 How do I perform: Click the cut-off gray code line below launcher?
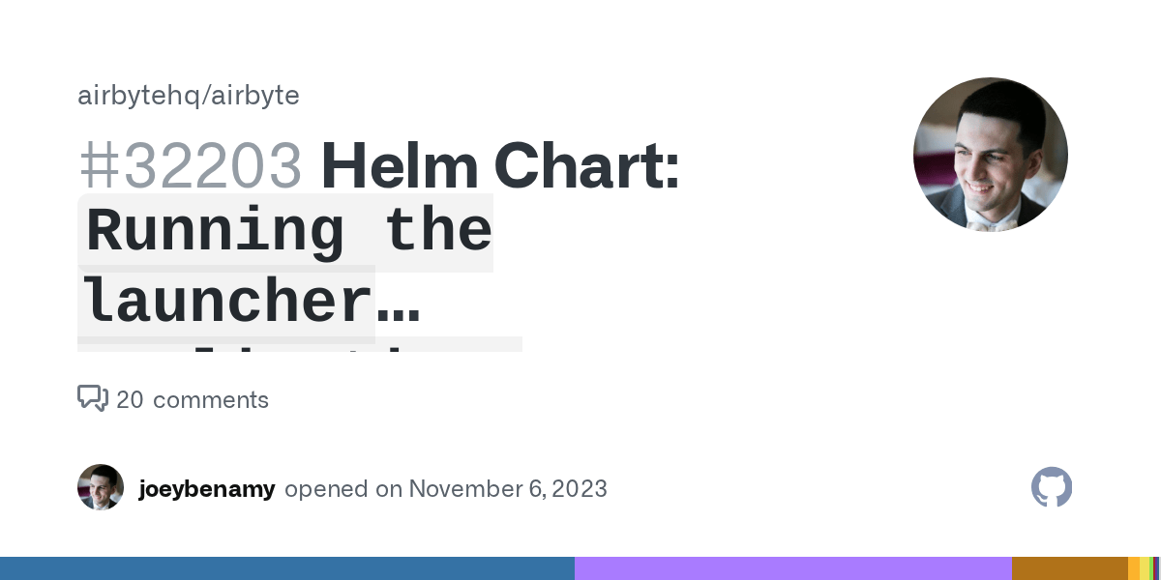point(300,344)
